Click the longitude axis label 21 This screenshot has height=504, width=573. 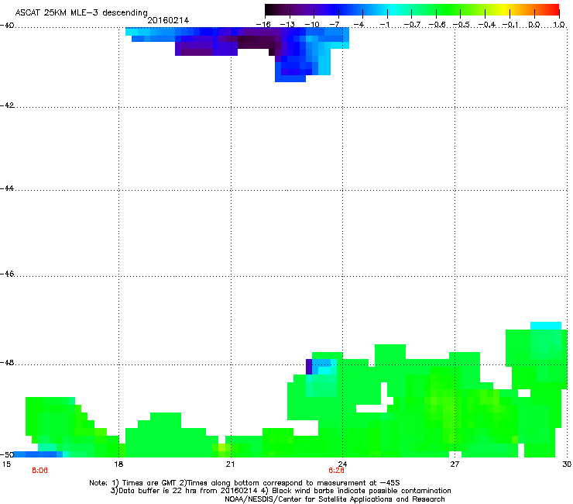[230, 464]
